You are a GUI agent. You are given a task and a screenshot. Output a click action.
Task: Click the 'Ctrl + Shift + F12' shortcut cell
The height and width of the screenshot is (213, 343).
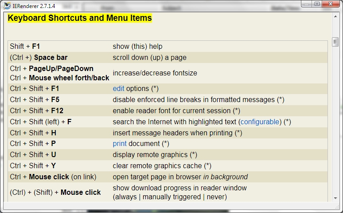click(x=36, y=111)
